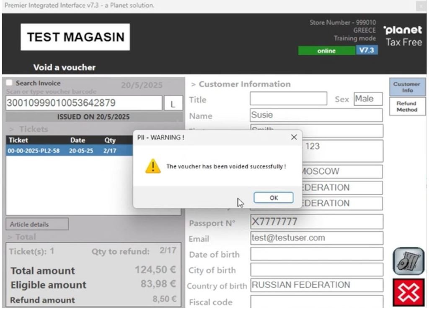
Task: Click the voucher barcode input field
Action: pos(84,103)
